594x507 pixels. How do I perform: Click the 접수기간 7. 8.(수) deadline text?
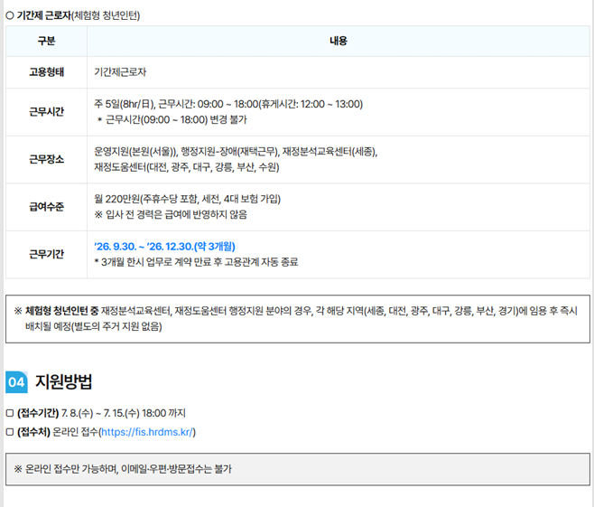point(101,413)
